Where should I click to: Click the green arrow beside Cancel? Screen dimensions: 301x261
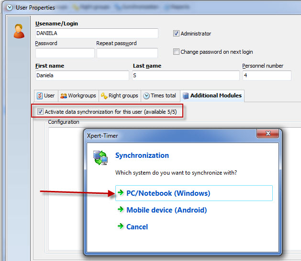pyautogui.click(x=121, y=226)
